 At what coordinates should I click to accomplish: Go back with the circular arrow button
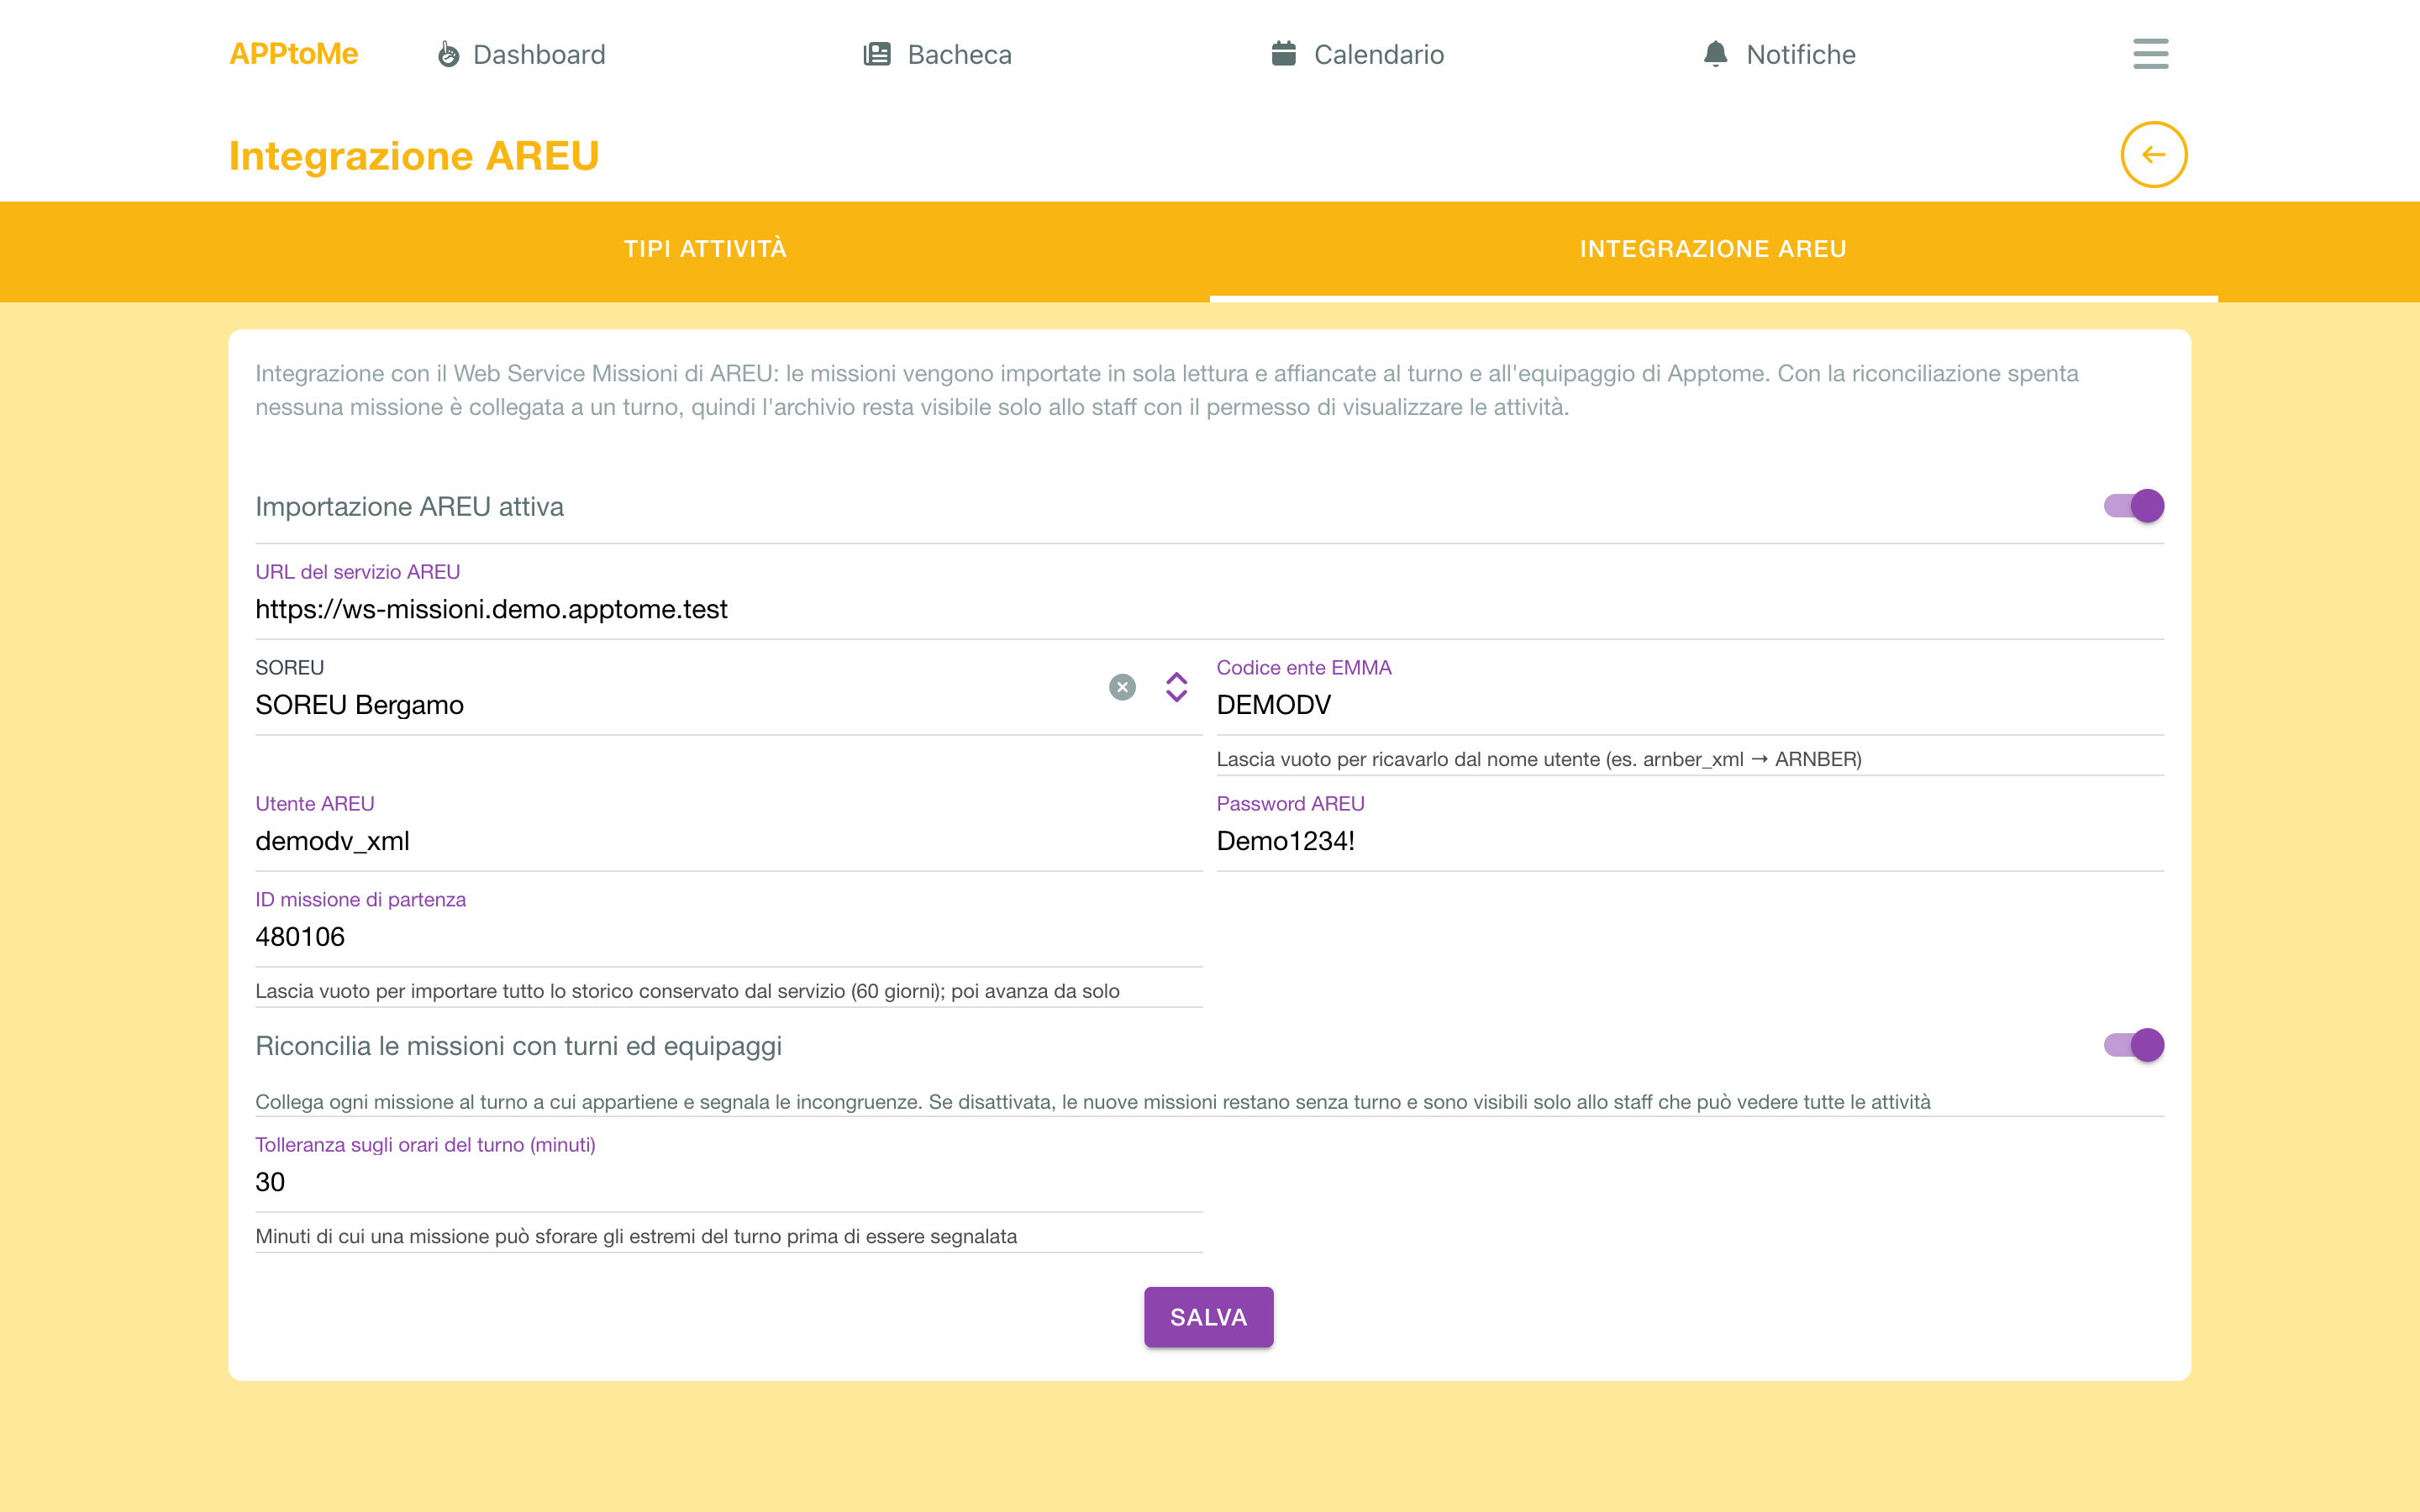[2154, 155]
